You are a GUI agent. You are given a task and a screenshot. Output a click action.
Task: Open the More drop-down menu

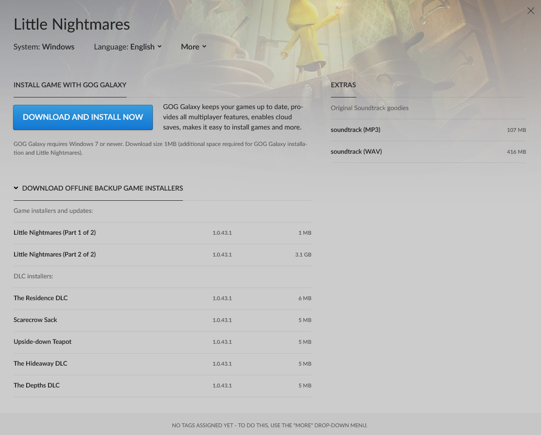(194, 47)
